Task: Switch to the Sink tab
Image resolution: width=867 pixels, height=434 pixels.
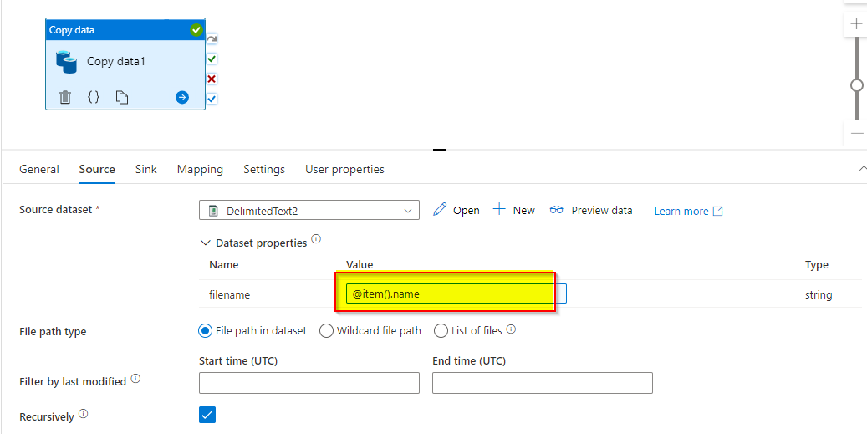Action: pyautogui.click(x=146, y=169)
